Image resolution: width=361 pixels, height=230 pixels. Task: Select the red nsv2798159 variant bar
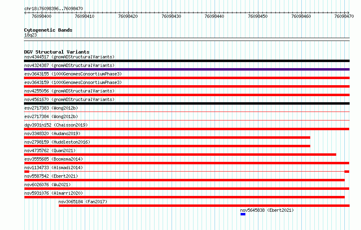(167, 146)
